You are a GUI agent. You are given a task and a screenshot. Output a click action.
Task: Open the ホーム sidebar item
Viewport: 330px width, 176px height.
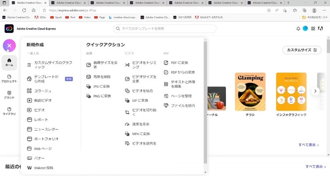(9, 62)
